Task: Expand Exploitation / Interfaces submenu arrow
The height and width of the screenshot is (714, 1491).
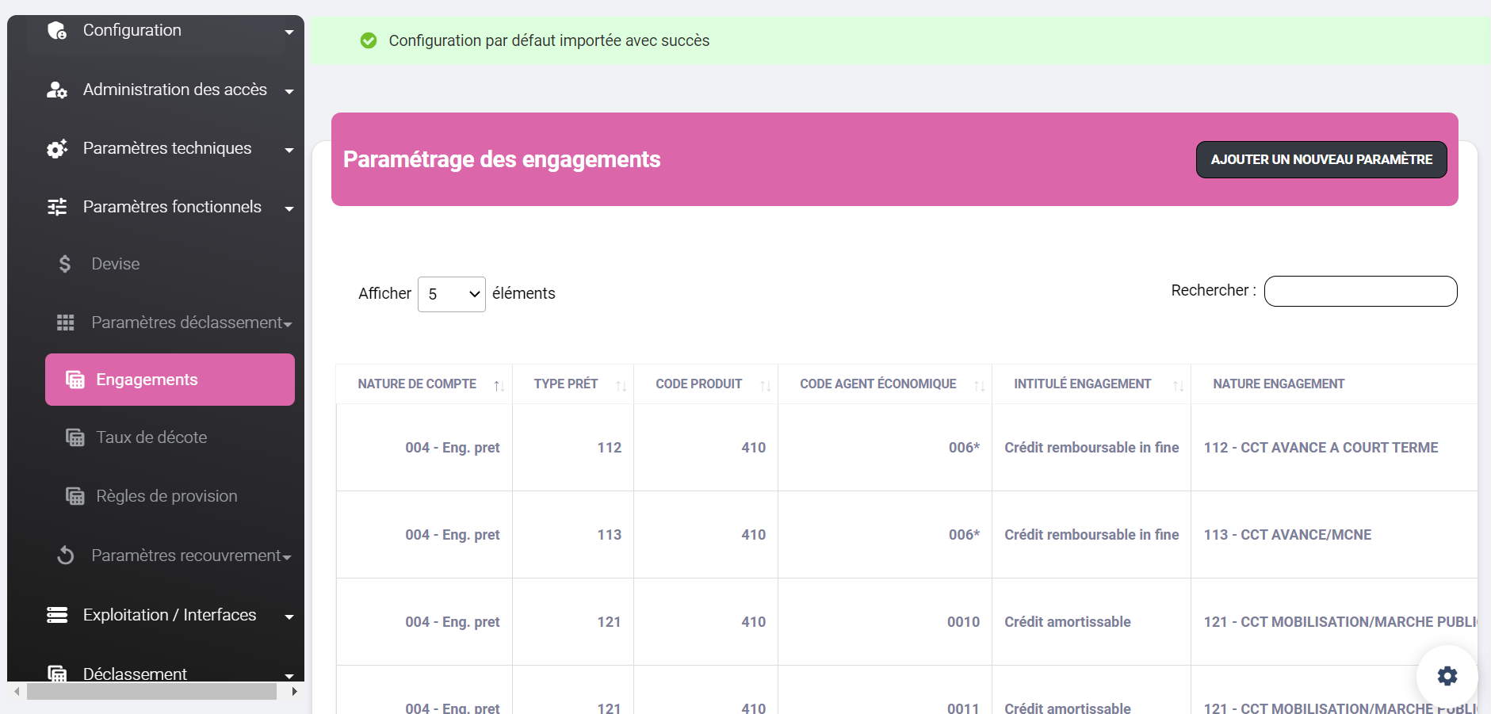Action: point(289,617)
